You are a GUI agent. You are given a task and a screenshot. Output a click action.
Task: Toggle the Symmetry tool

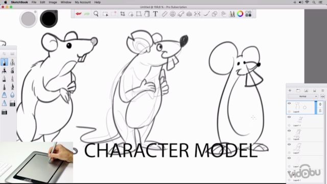tap(197, 14)
